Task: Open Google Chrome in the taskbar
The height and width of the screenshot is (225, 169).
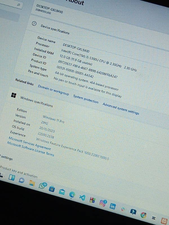Action: point(144,215)
